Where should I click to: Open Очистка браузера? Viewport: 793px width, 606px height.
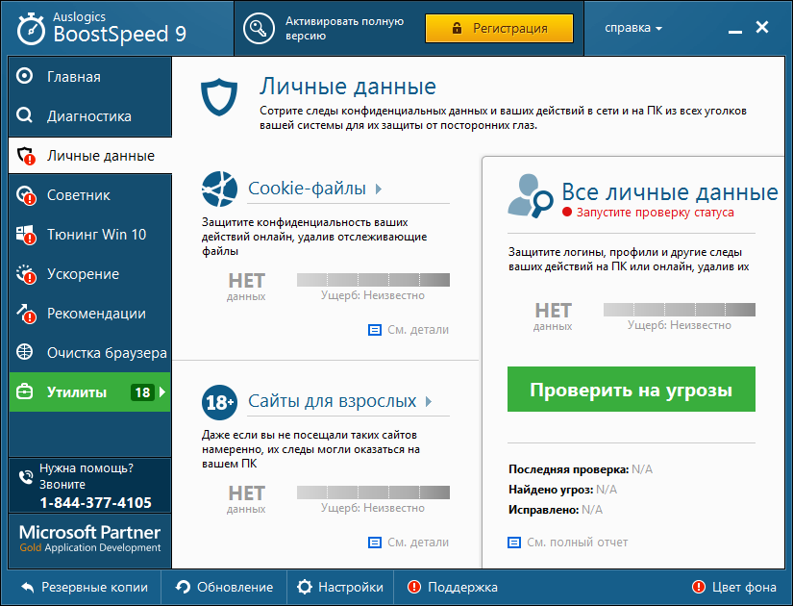[x=90, y=352]
